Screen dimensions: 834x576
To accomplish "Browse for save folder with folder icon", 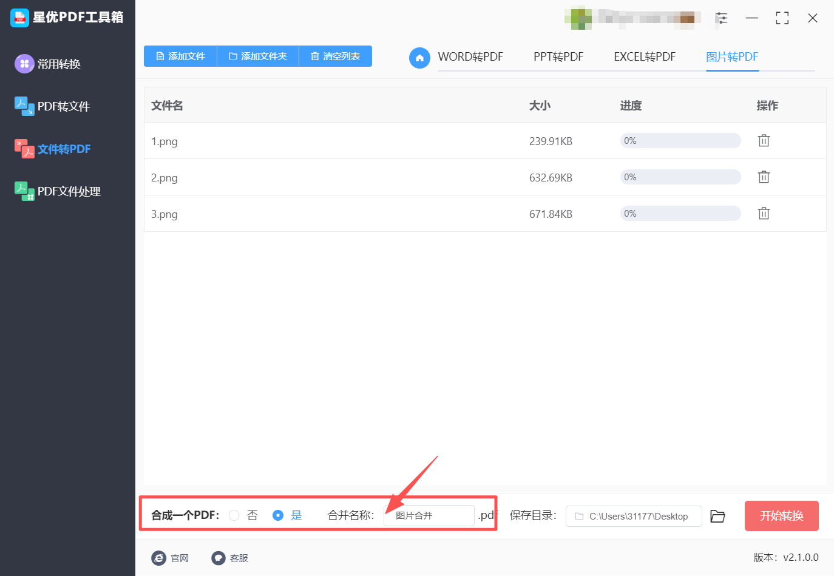I will point(718,516).
